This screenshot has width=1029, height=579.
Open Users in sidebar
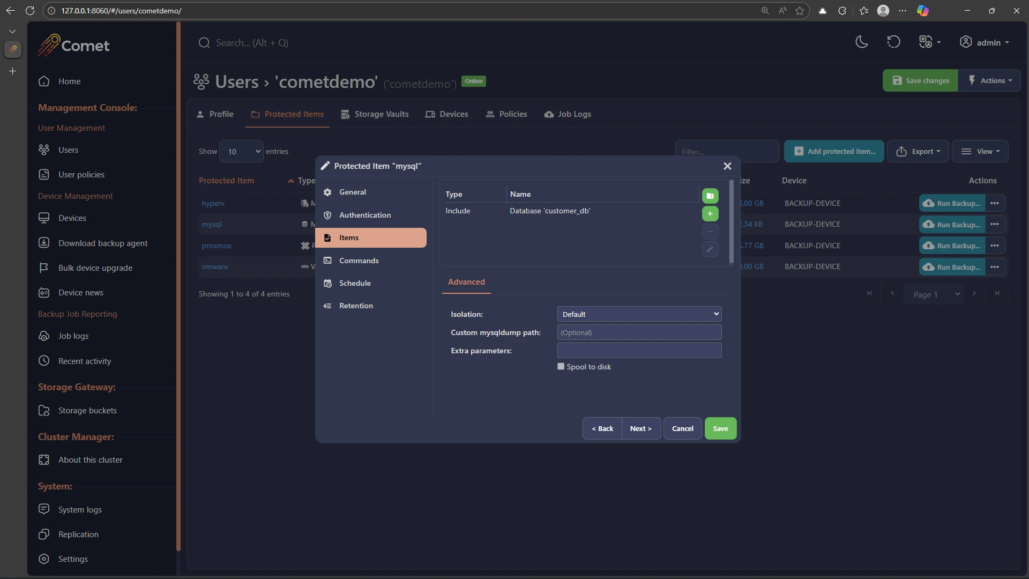[x=68, y=150]
